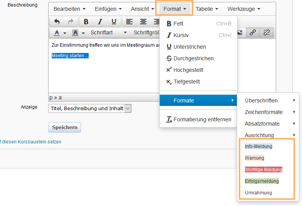The image size is (302, 206).
Task: Open the Bearbeiten menu
Action: coord(69,9)
